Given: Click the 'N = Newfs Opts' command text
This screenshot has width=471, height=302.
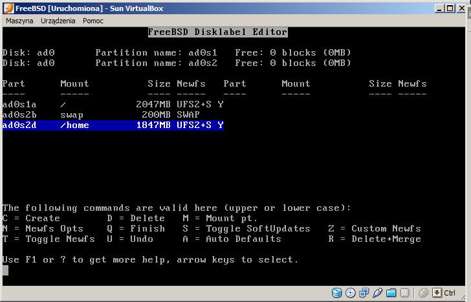Looking at the screenshot, I should [43, 229].
